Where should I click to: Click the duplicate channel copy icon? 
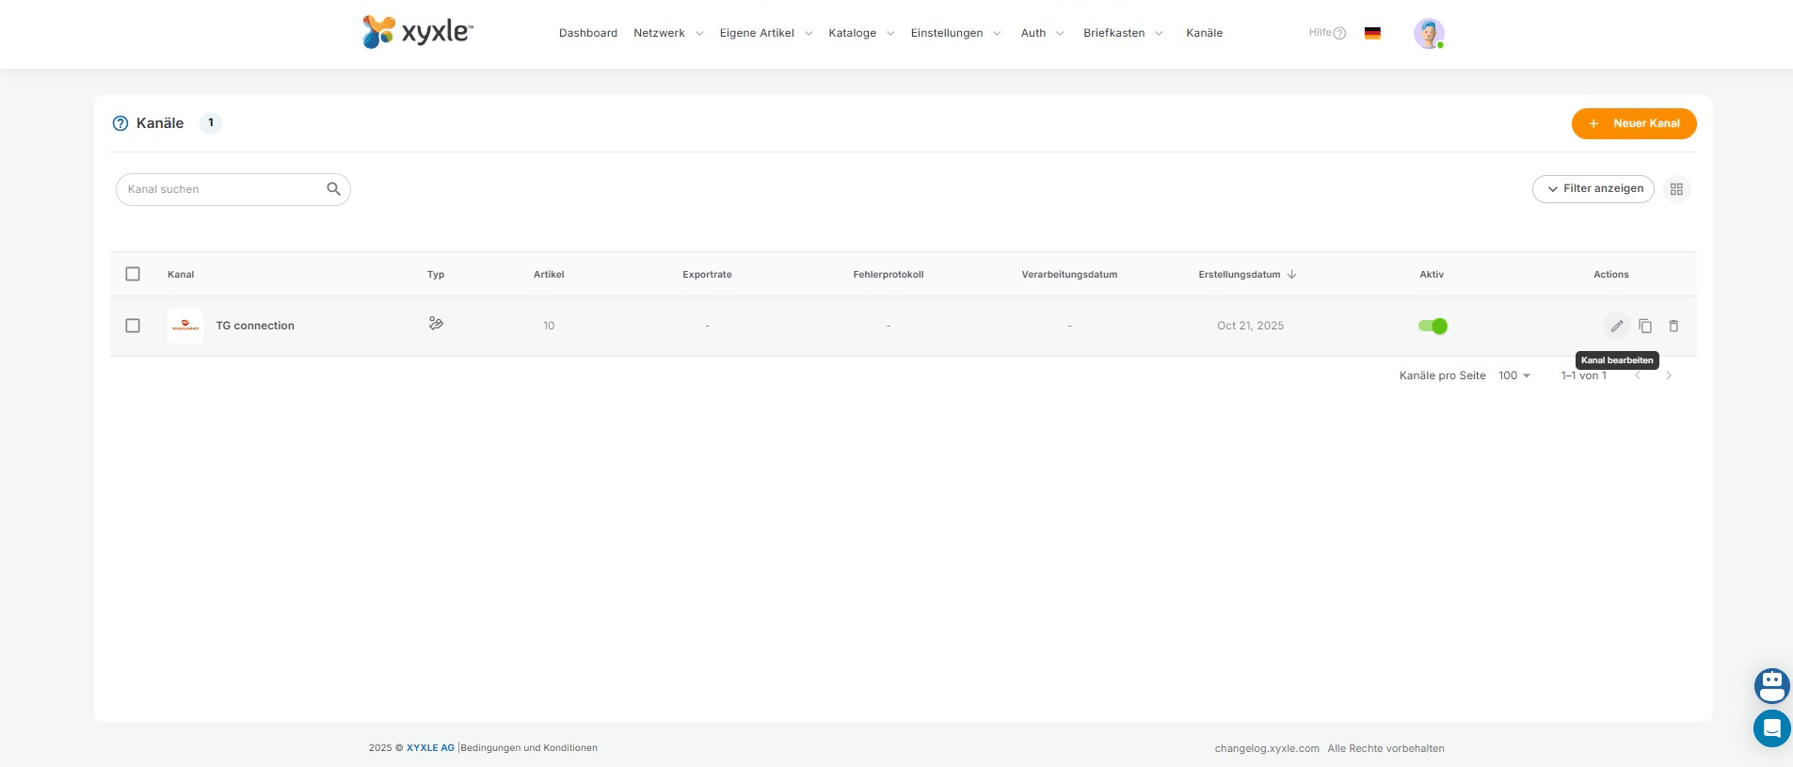pyautogui.click(x=1645, y=326)
